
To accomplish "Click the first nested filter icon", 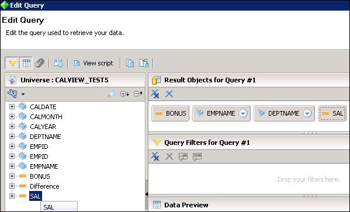I will point(183,157).
